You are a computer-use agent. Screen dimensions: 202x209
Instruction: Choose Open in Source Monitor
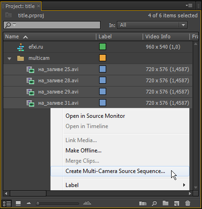95,116
